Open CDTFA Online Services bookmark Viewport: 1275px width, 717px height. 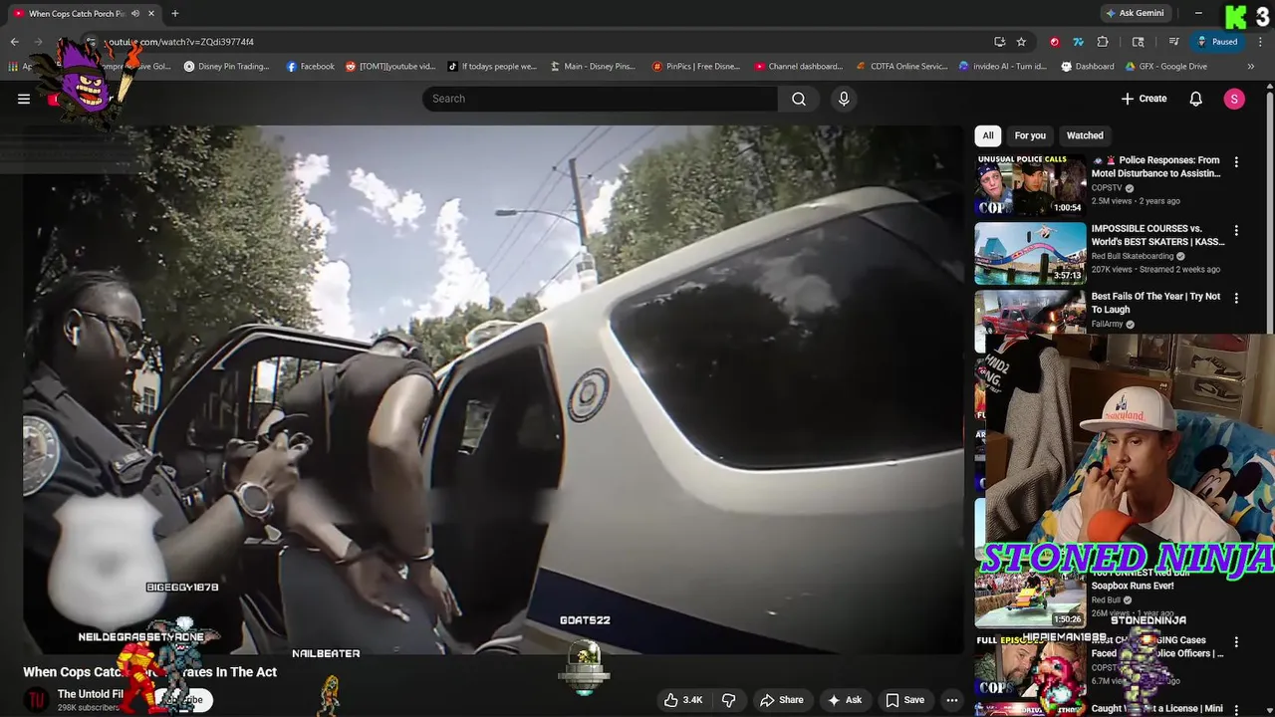point(901,67)
